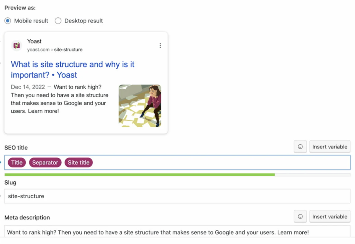Click the Slug field containing site-structure
This screenshot has width=355, height=244.
click(177, 196)
